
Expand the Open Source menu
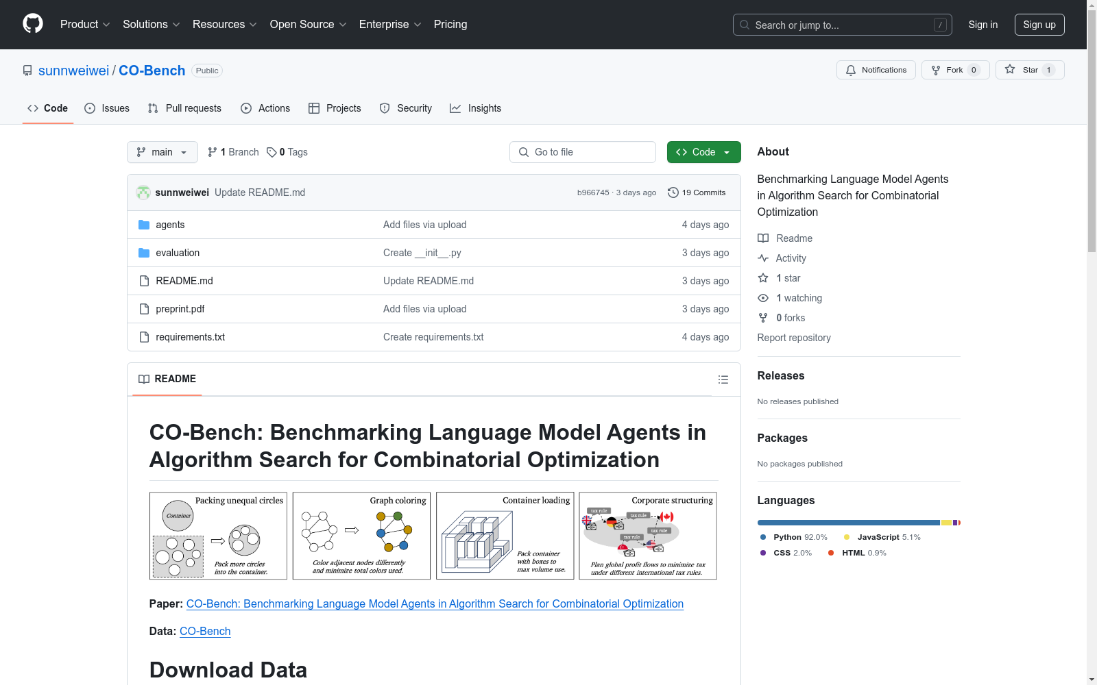[x=309, y=25]
